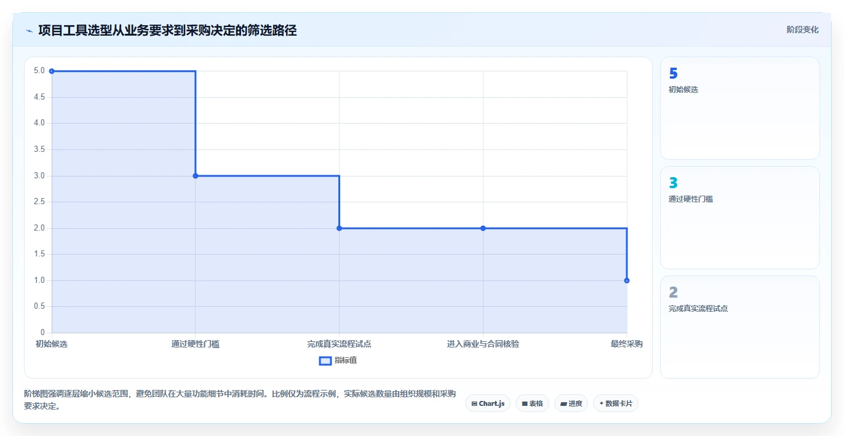The height and width of the screenshot is (436, 844).
Task: Click the data point at 最终采购
Action: 627,280
